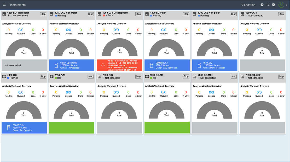290x162 pixels.
Task: Click the disabled notifications eye icon
Action: click(x=274, y=5)
